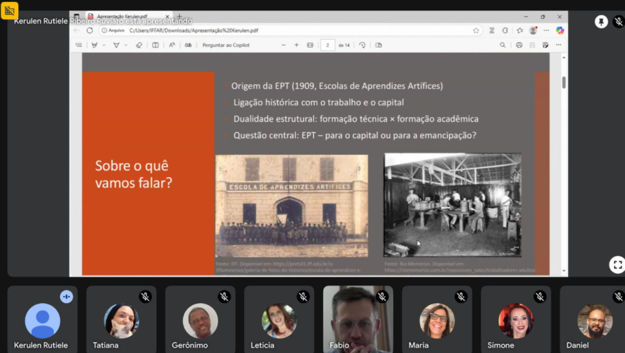Toggle pin on the presentation

point(601,22)
